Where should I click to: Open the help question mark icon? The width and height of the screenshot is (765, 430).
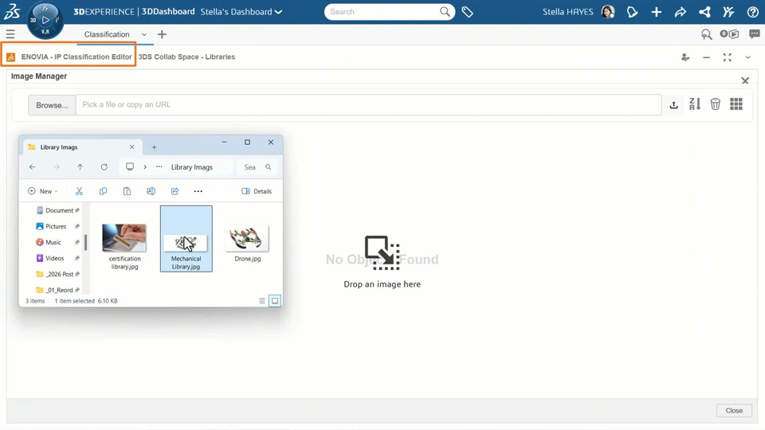(753, 12)
